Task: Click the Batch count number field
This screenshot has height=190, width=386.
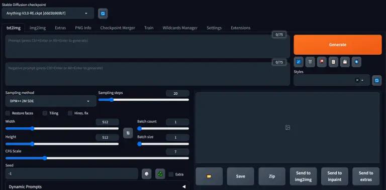Action: [177, 122]
